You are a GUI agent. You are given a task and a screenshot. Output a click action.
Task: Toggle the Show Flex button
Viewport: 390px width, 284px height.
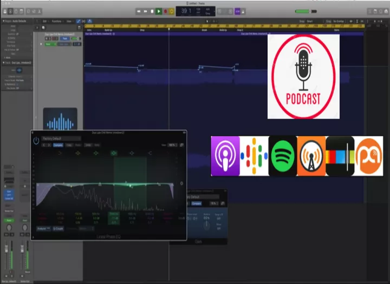84,21
